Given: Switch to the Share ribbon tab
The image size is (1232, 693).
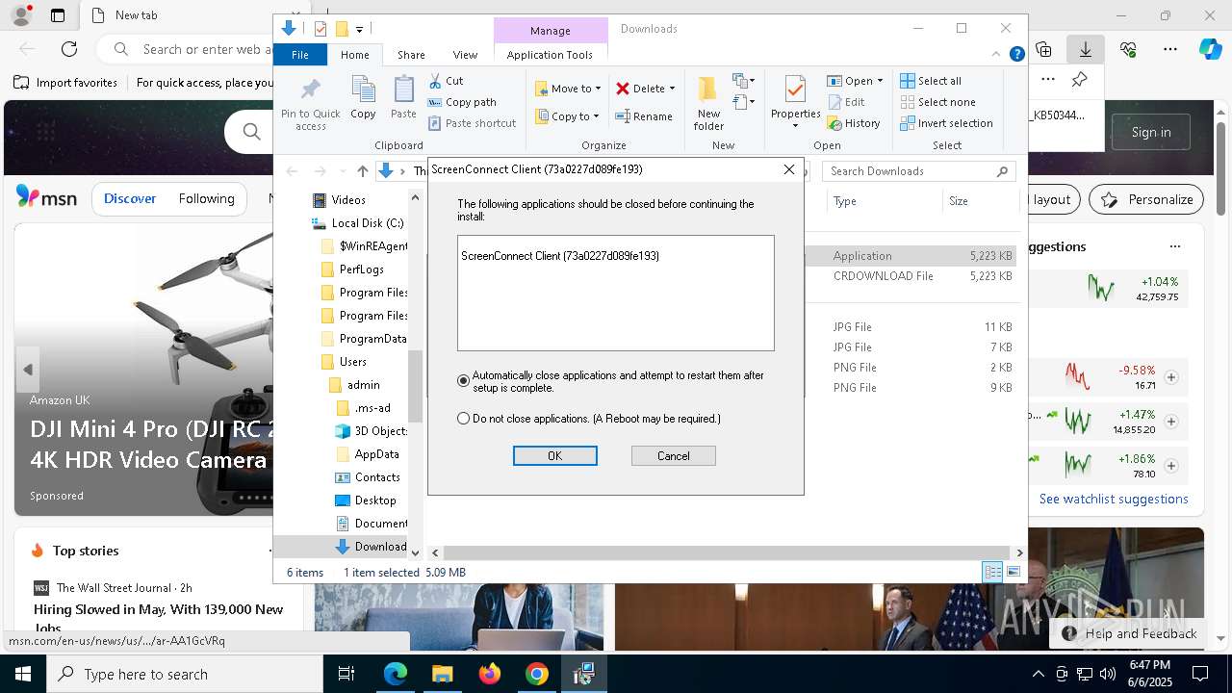Looking at the screenshot, I should 411,55.
